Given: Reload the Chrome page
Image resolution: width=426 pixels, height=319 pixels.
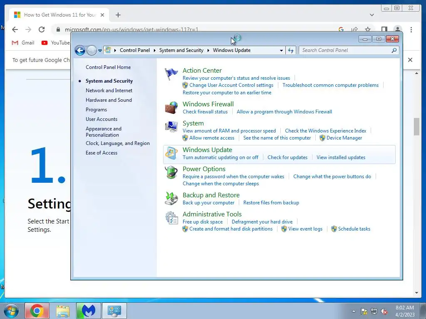Looking at the screenshot, I should coord(41,29).
